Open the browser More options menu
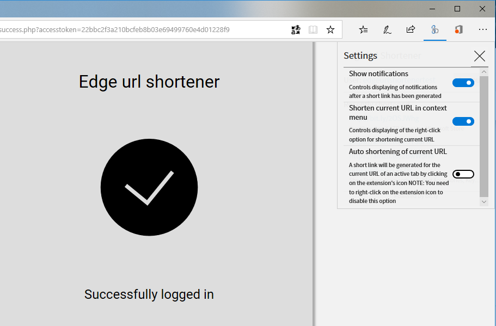This screenshot has height=326, width=496. [483, 29]
